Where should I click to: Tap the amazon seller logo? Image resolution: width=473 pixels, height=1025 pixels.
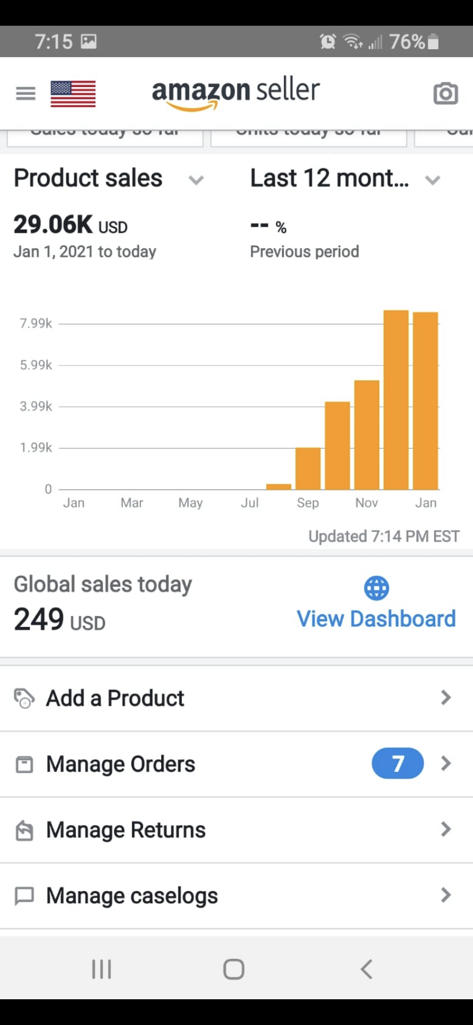[x=235, y=93]
